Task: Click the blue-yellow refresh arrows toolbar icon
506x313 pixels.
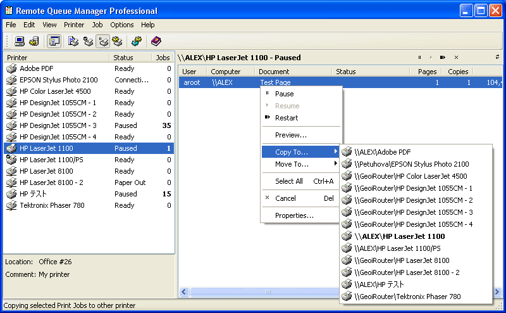Action: (x=136, y=41)
